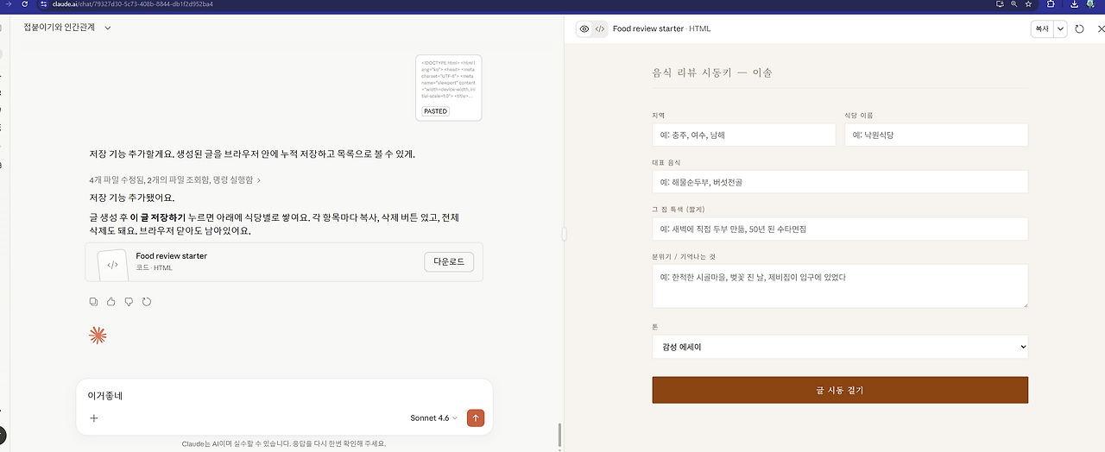Open browser downloads icon

1074,4
